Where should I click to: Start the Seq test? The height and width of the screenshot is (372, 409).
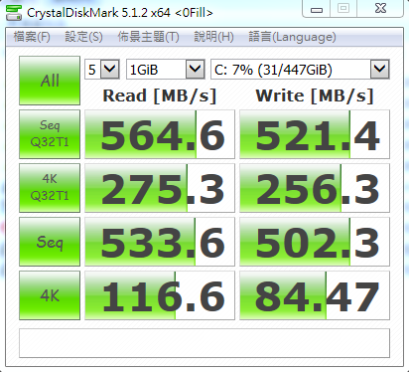[50, 242]
